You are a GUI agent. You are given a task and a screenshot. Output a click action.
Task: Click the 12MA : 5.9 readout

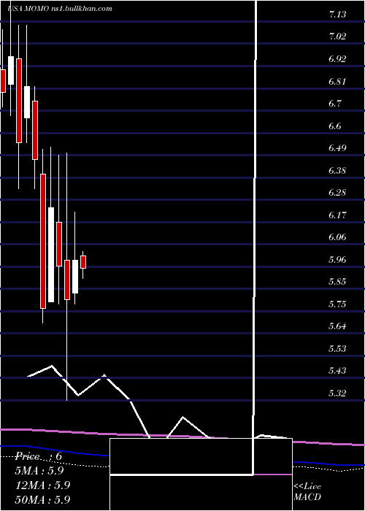pos(42,485)
